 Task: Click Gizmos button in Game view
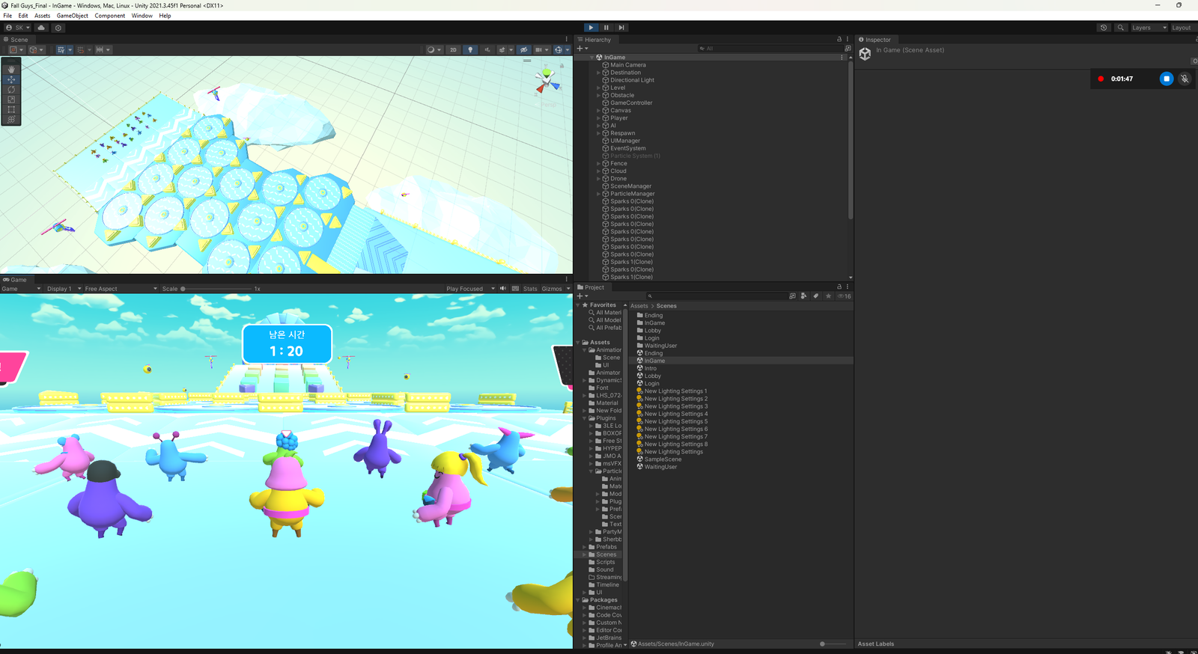click(x=552, y=289)
